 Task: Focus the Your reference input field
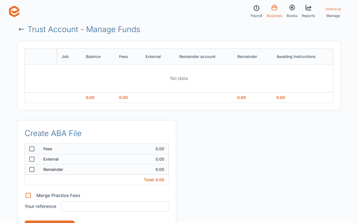pyautogui.click(x=115, y=207)
